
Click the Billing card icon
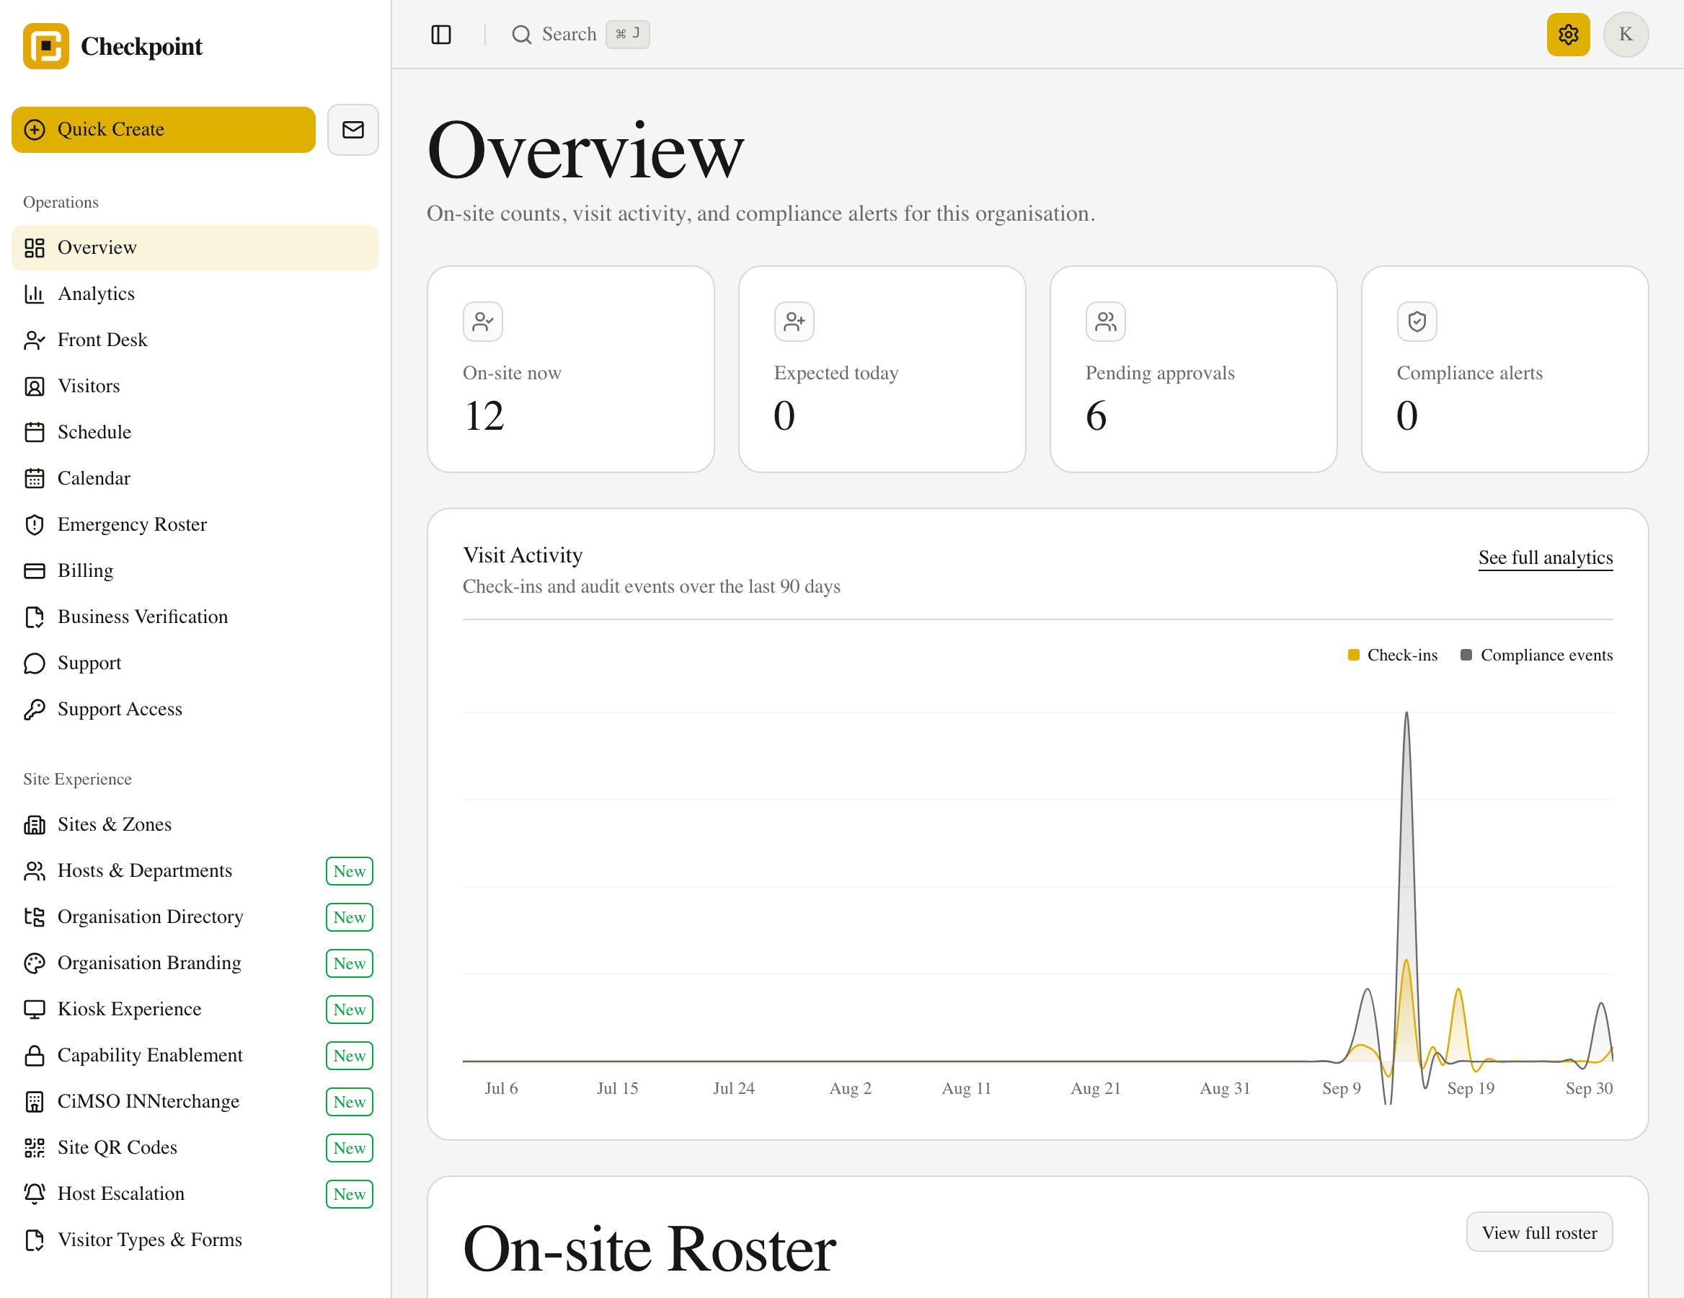click(x=35, y=570)
